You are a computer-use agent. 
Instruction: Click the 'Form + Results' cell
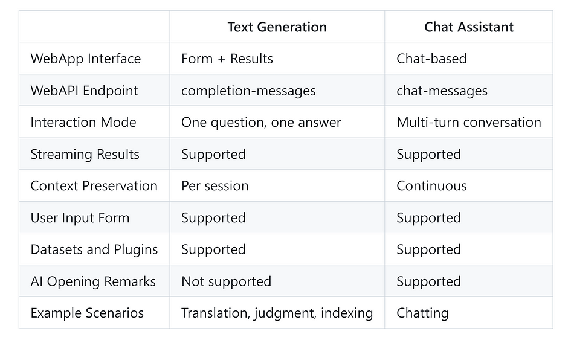click(227, 59)
